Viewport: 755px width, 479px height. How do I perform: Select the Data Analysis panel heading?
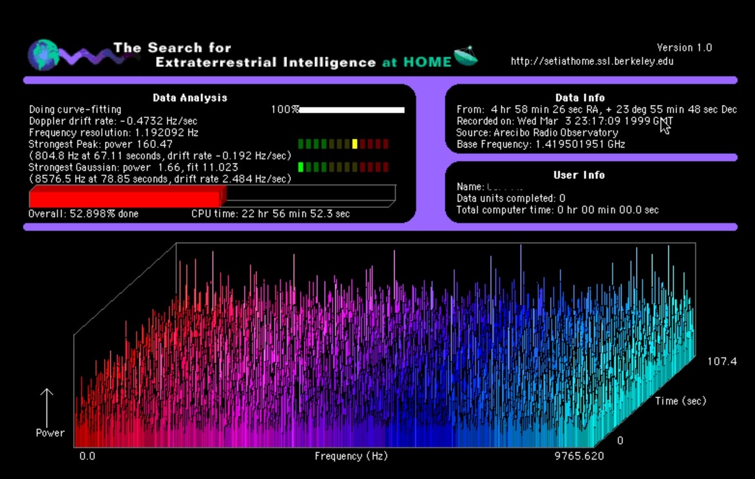(x=190, y=98)
